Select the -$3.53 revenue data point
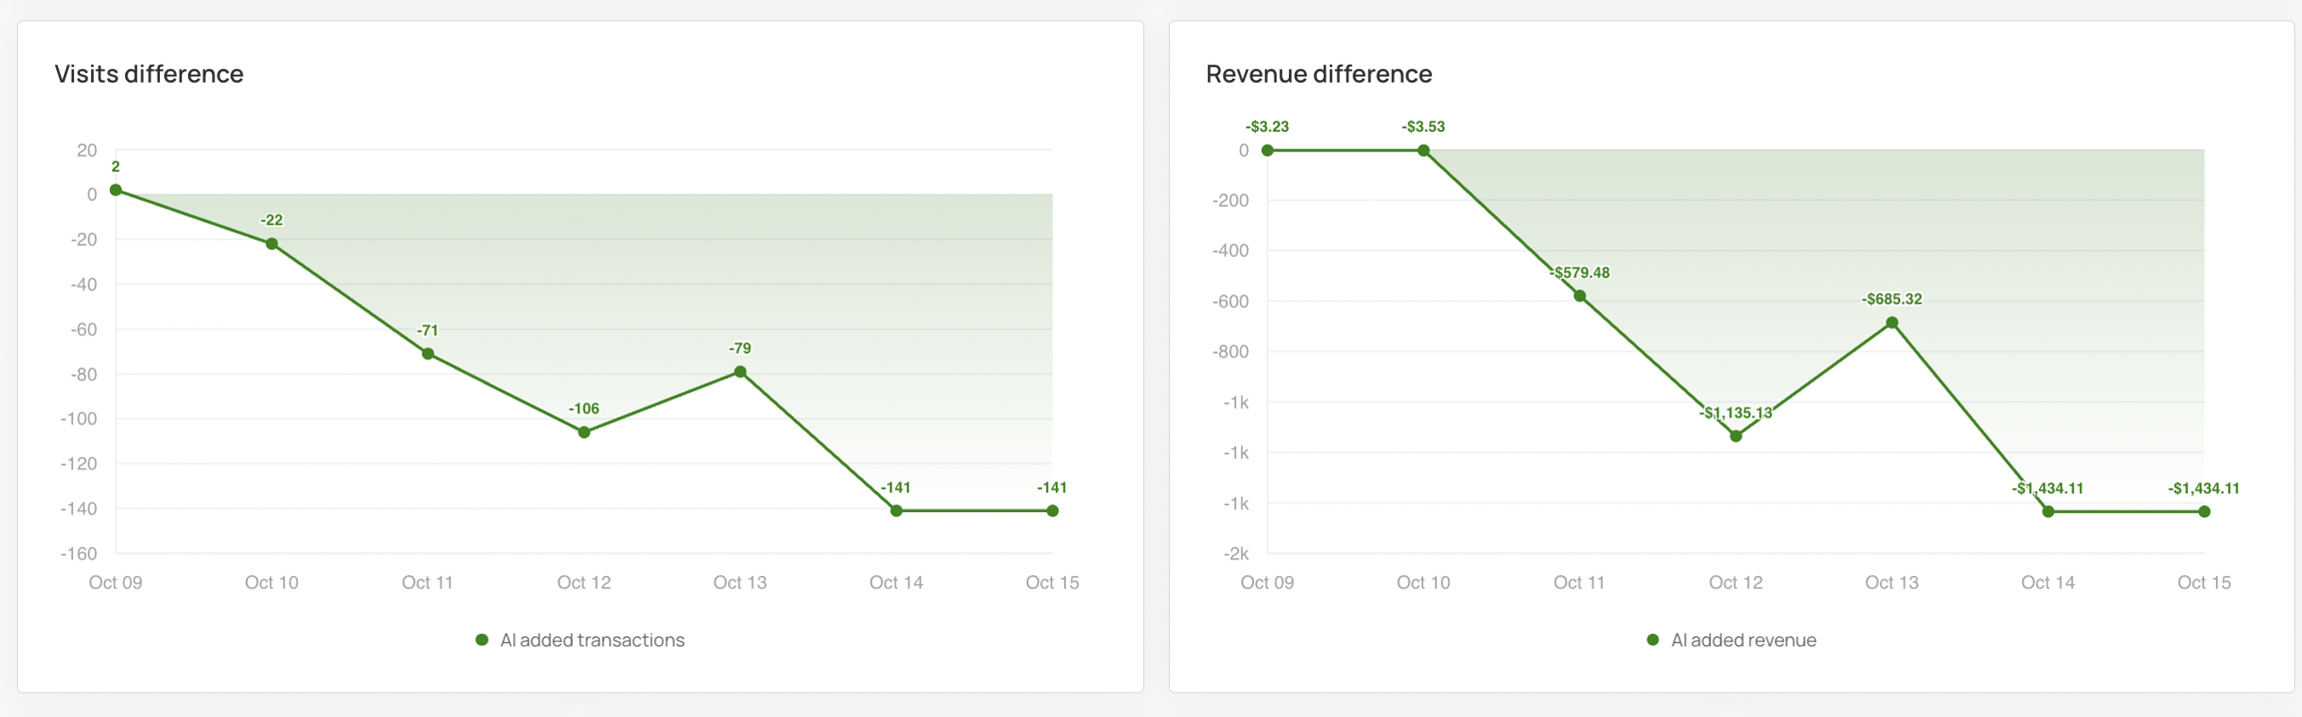This screenshot has width=2302, height=717. click(1424, 151)
